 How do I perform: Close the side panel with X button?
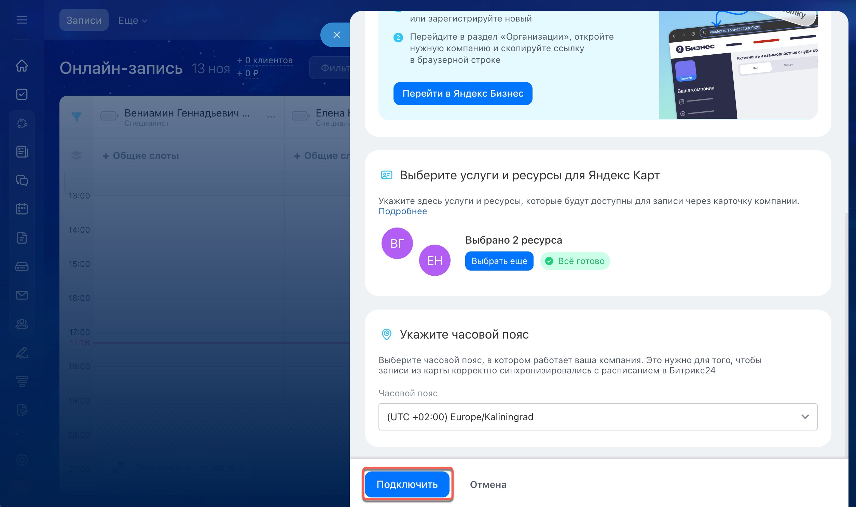click(x=336, y=35)
